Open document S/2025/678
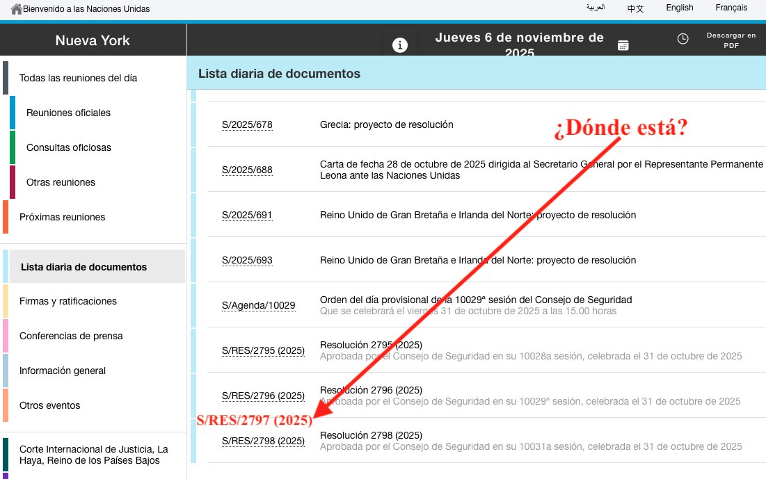Image resolution: width=766 pixels, height=479 pixels. [247, 124]
